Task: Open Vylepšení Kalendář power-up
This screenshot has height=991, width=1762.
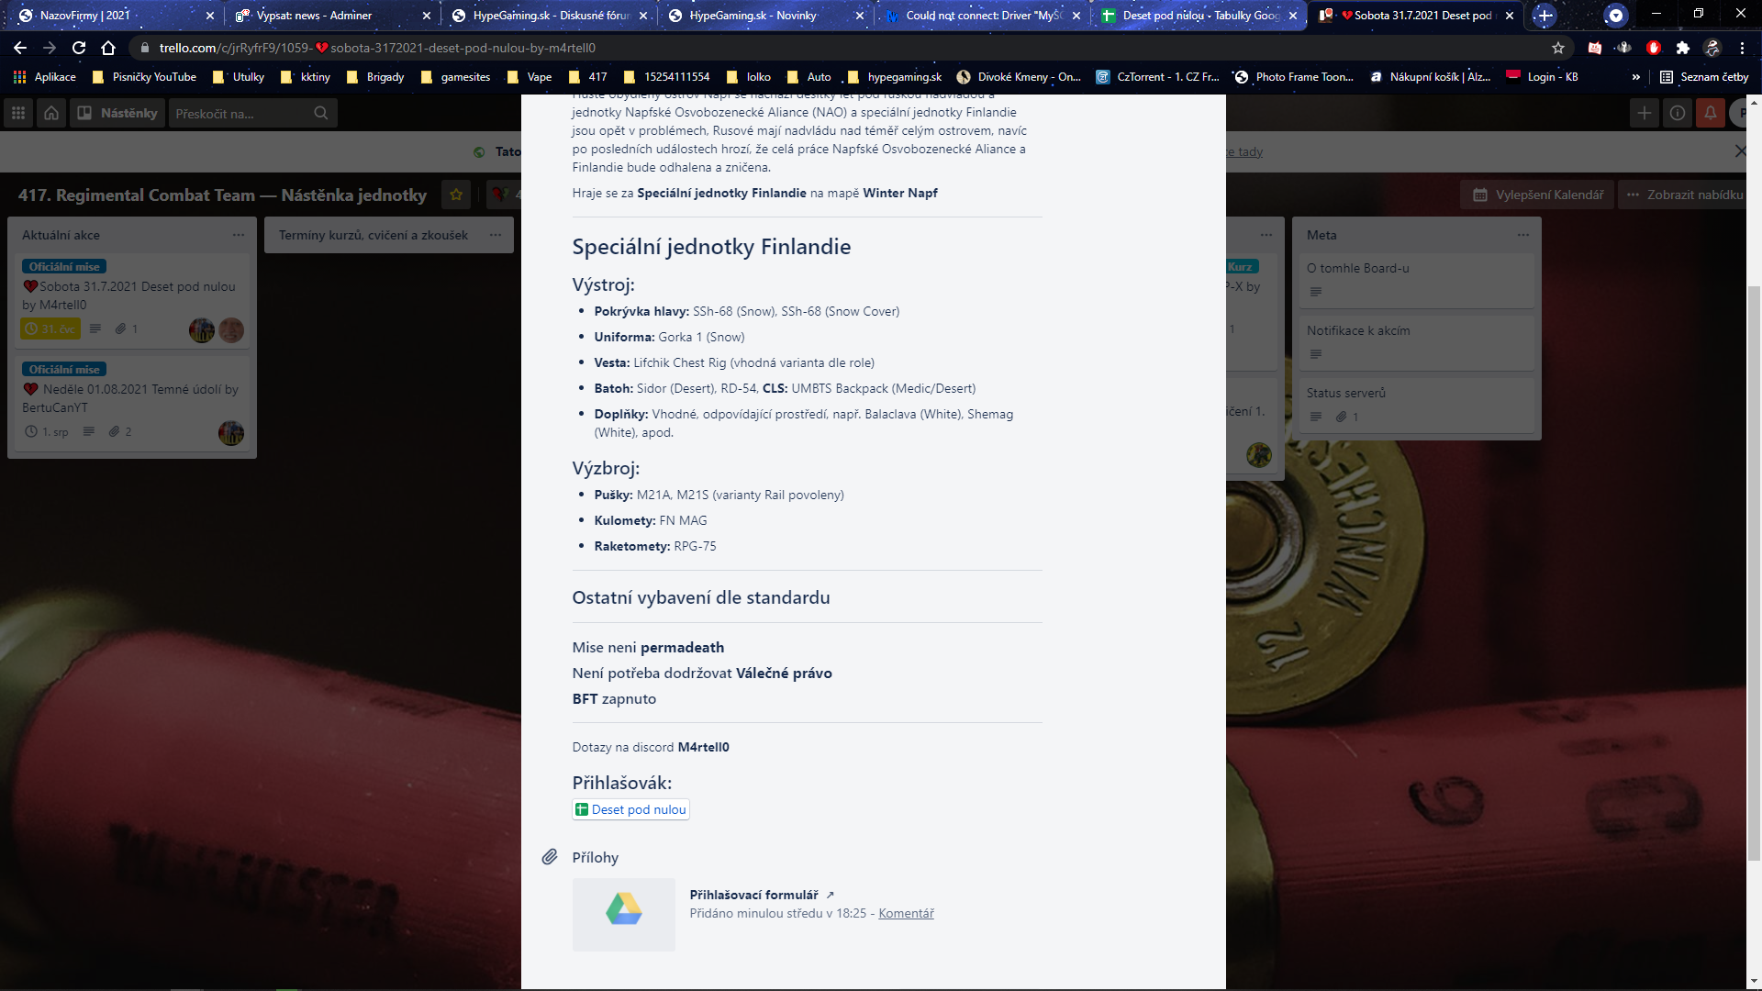Action: pos(1539,195)
